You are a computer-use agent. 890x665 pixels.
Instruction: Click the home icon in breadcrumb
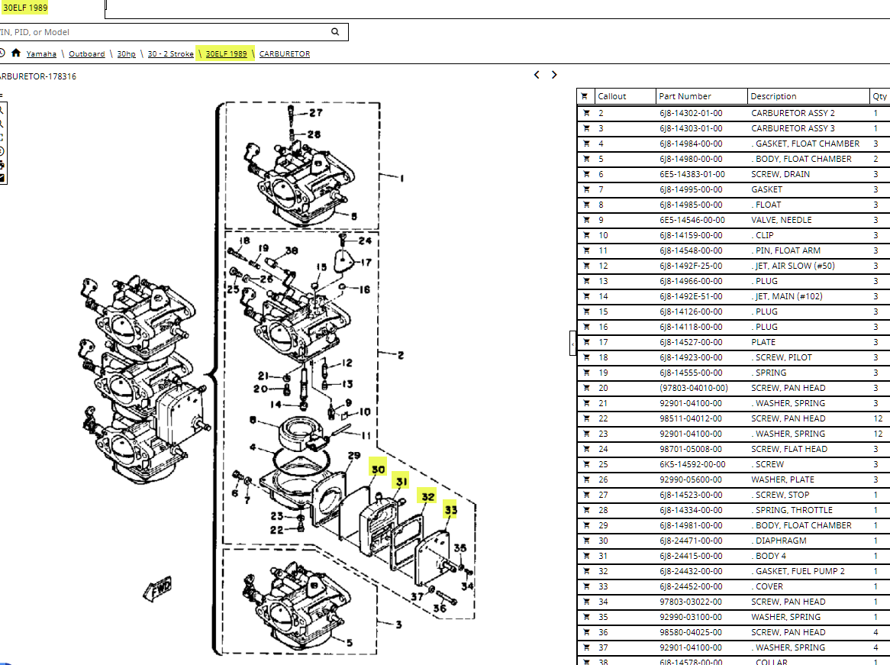[16, 53]
